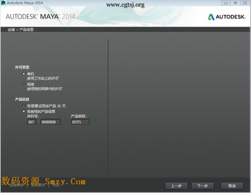This screenshot has width=251, height=193.
Task: Select the 单机 standalone license option
Action: (x=24, y=74)
